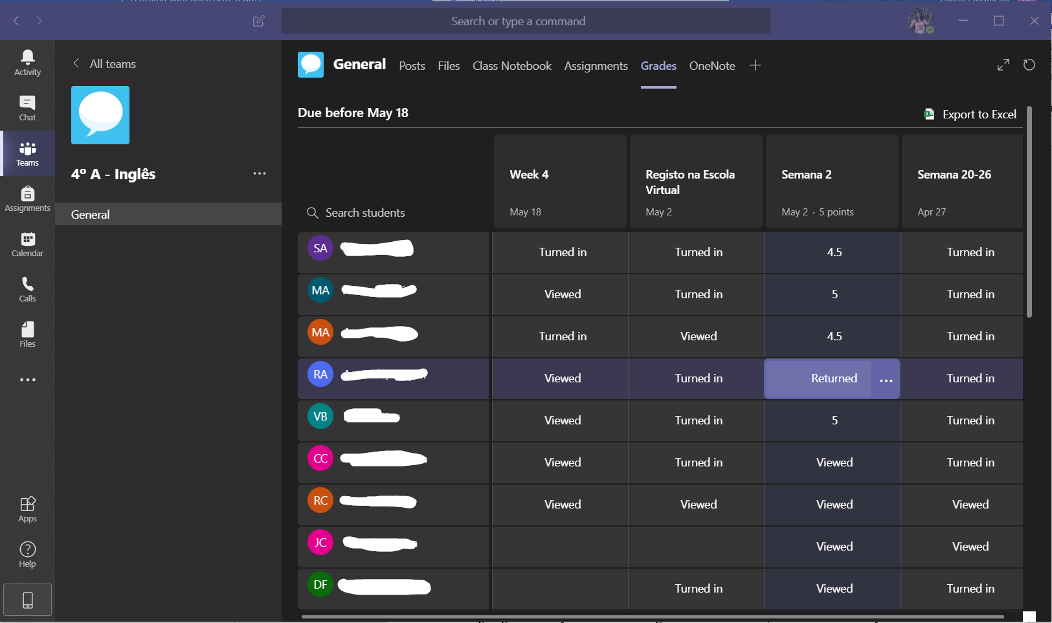Open the Assignments app in sidebar
1052x623 pixels.
[27, 199]
